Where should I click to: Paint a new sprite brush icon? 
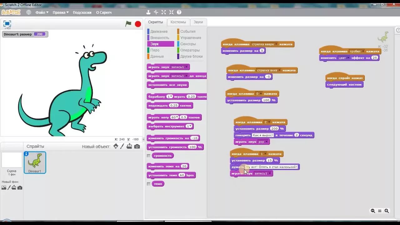click(x=122, y=146)
